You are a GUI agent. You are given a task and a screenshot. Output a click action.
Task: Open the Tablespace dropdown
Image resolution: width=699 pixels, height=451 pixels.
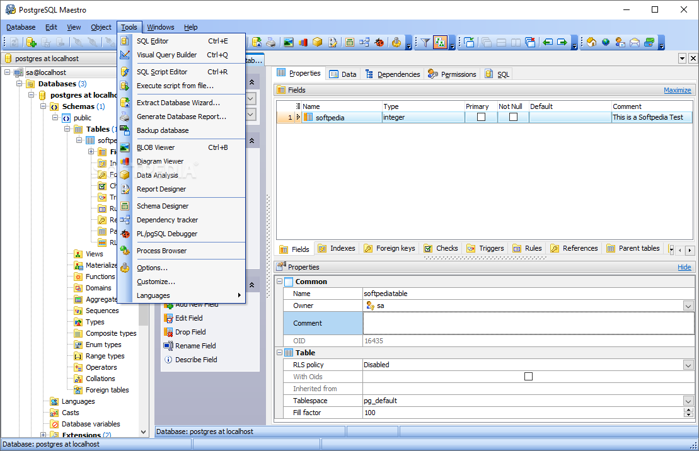[x=688, y=401]
